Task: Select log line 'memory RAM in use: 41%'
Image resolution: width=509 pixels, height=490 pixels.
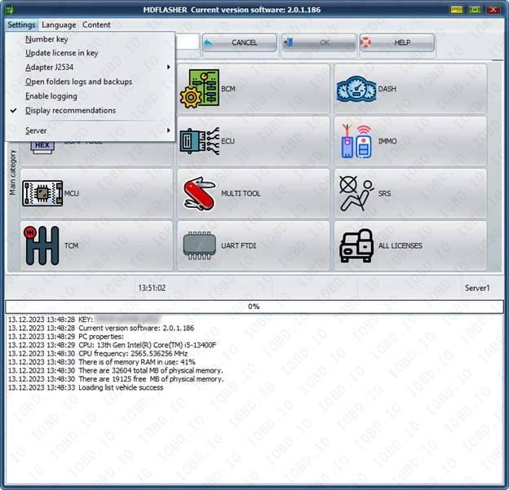Action: point(102,362)
